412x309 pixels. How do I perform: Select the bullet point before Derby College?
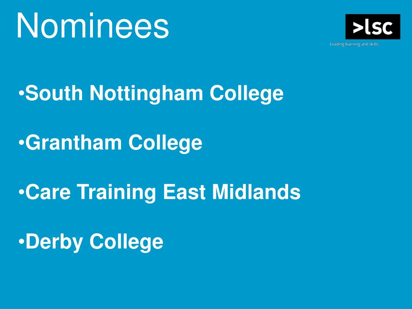click(x=21, y=241)
